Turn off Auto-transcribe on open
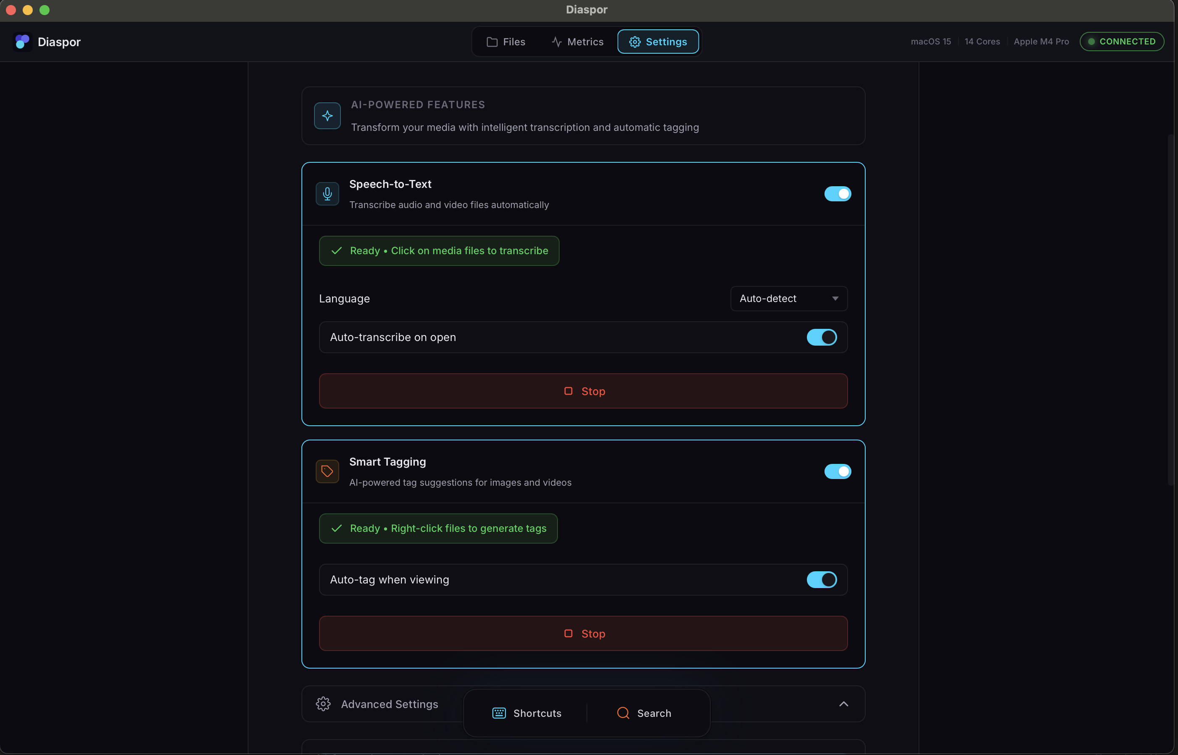 tap(822, 337)
